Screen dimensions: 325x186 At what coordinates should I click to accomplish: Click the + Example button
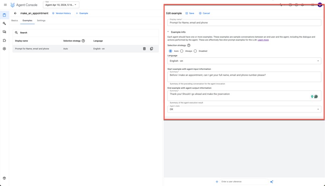pyautogui.click(x=82, y=13)
